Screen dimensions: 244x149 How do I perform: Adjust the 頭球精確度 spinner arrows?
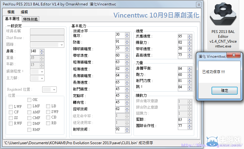tap(127, 49)
